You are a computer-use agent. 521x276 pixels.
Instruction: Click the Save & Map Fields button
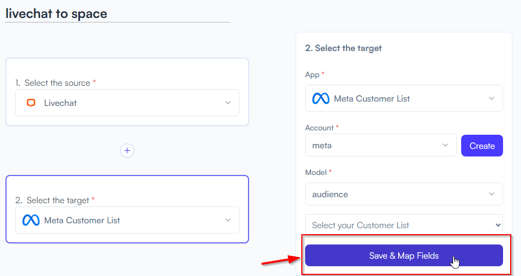(404, 255)
